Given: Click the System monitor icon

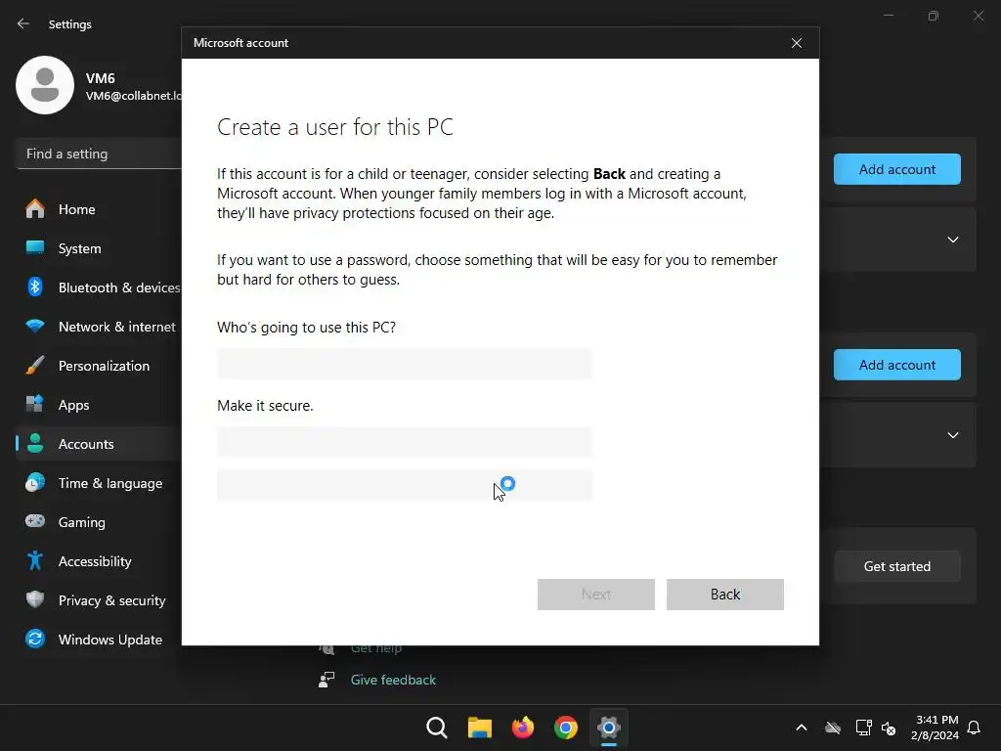Looking at the screenshot, I should point(35,247).
